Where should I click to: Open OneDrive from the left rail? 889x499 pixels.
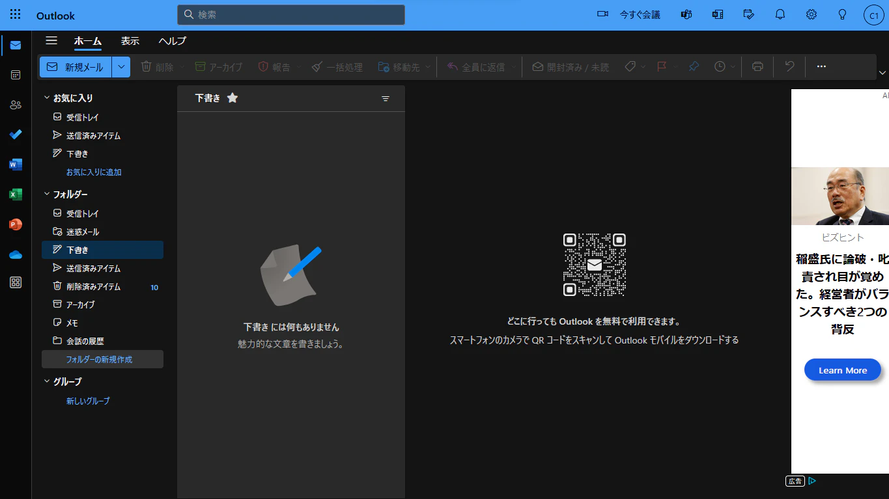tap(16, 254)
